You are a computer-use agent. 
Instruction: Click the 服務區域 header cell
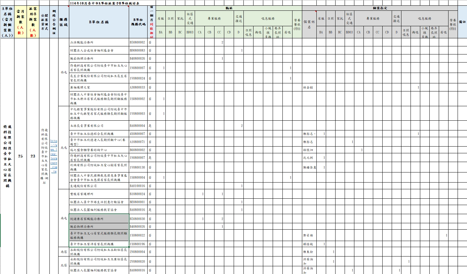coord(64,22)
